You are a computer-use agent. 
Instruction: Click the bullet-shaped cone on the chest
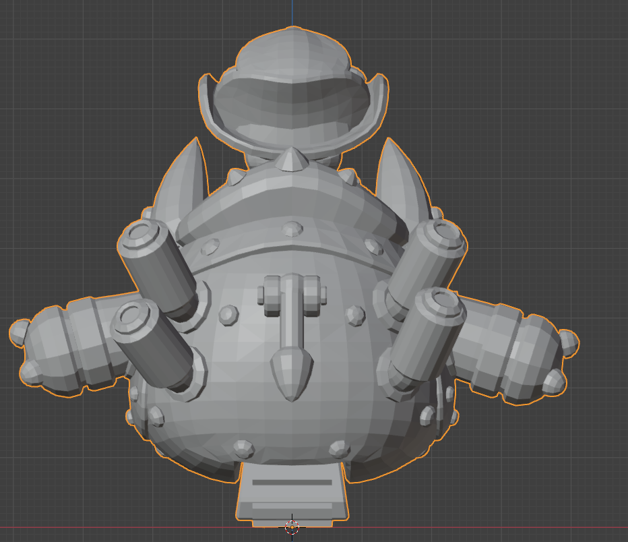[291, 372]
